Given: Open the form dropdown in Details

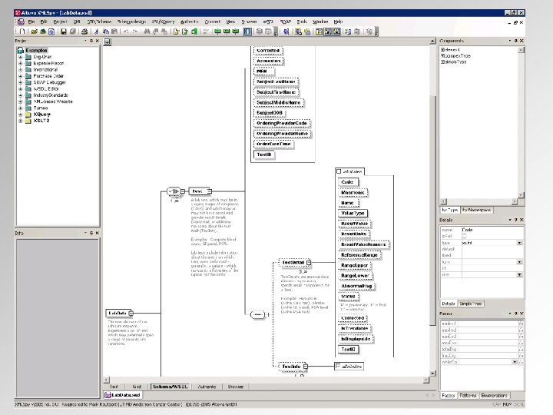Looking at the screenshot, I should (x=519, y=262).
